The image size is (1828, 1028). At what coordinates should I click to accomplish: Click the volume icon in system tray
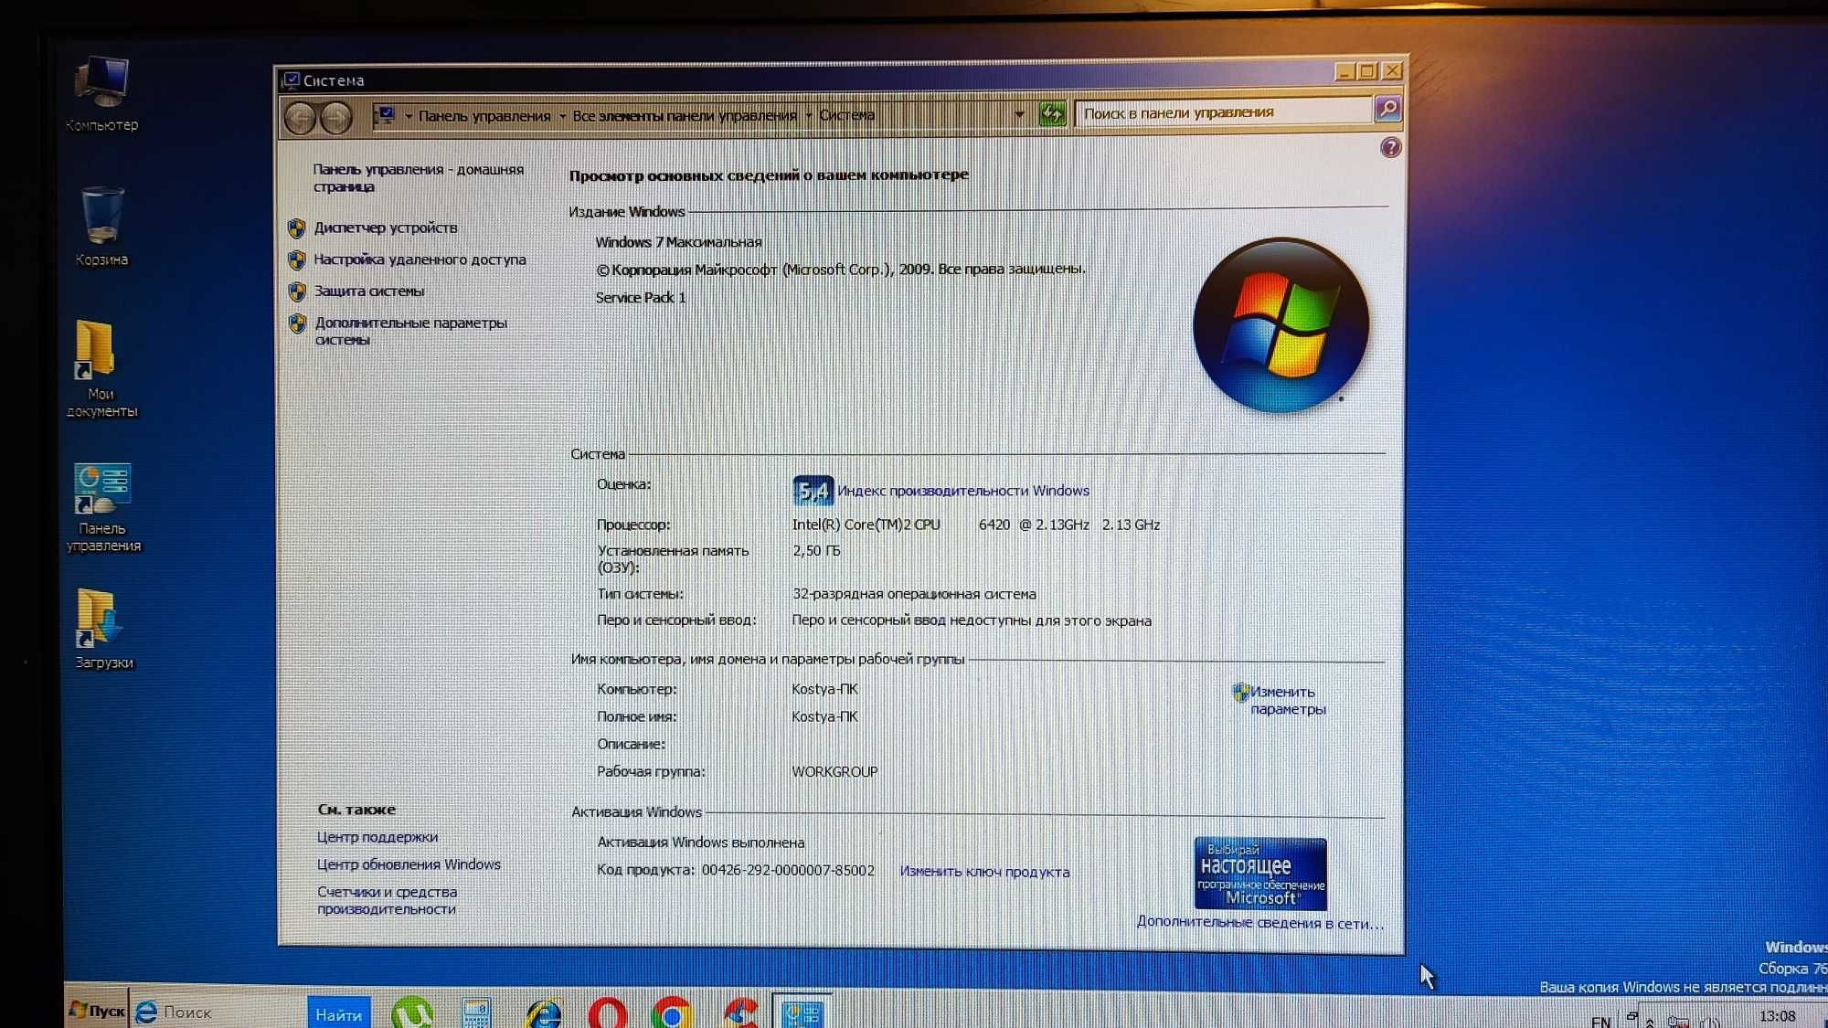click(x=1709, y=1021)
